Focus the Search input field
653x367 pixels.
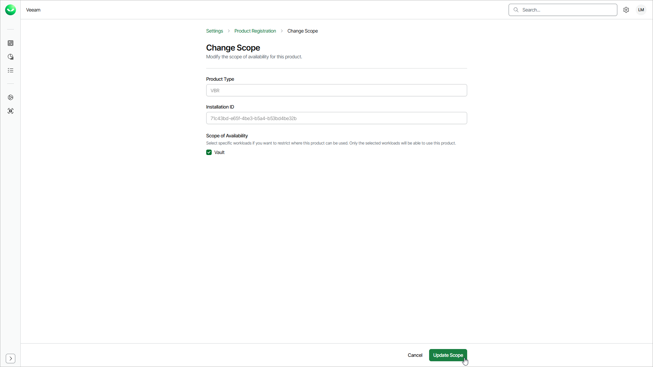point(563,10)
